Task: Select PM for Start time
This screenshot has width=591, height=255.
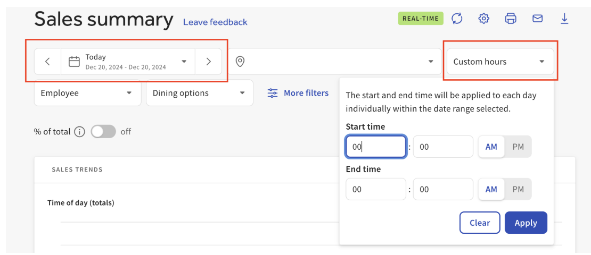Action: [518, 147]
